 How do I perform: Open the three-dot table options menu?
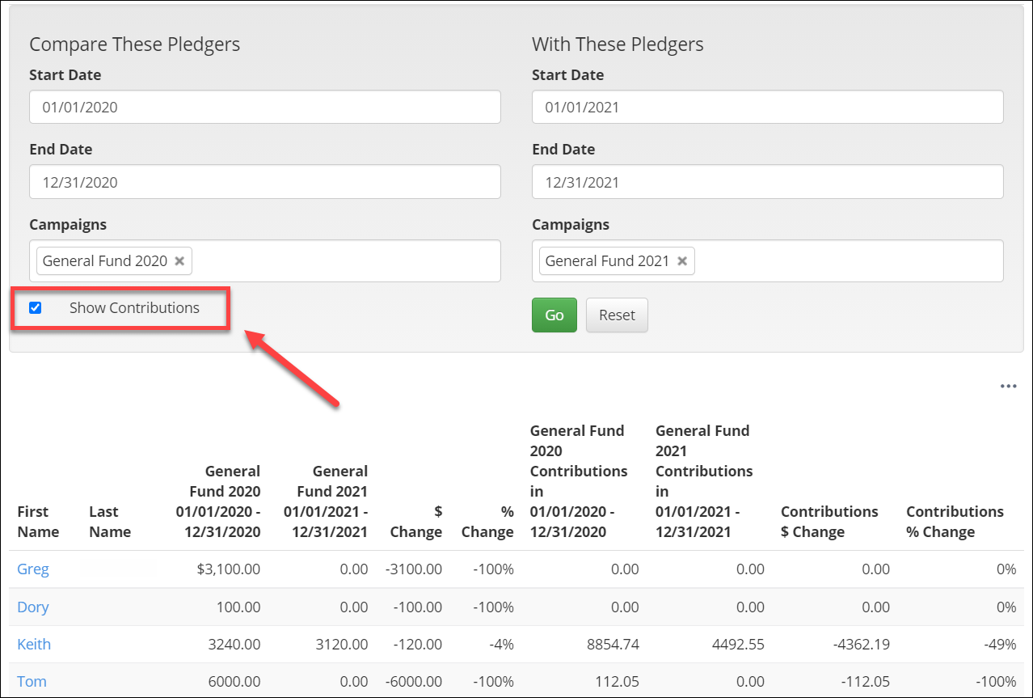(1008, 387)
